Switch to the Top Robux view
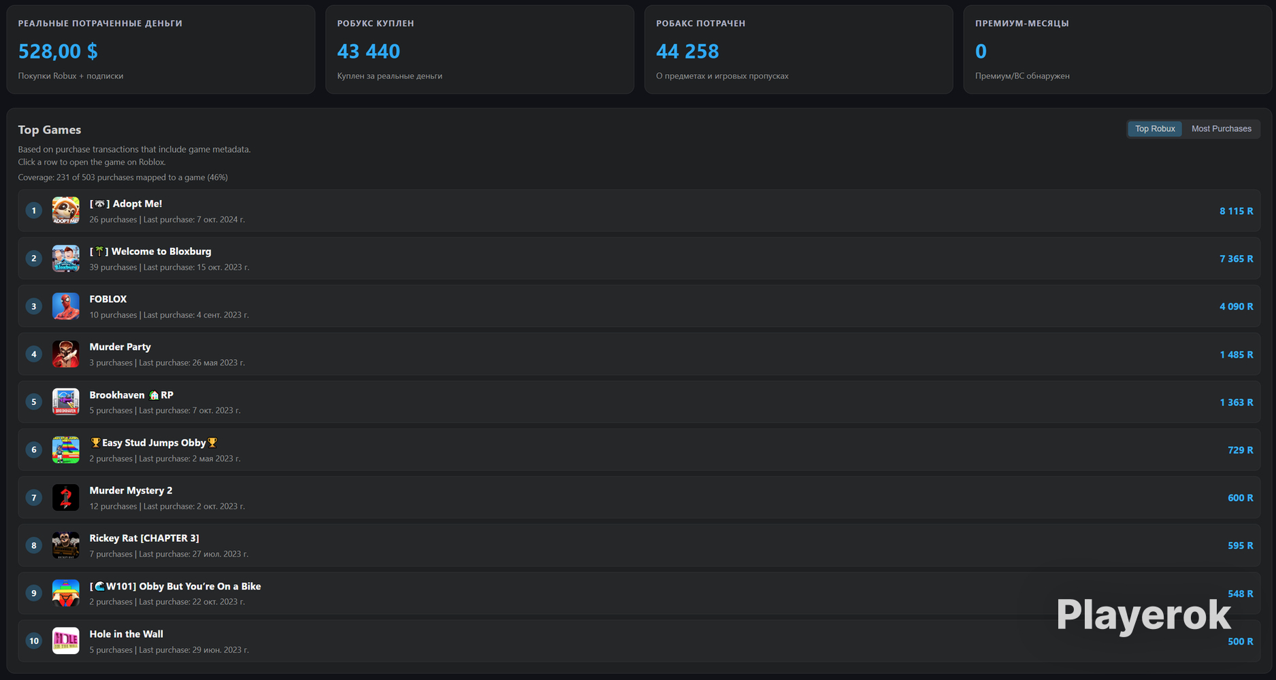The width and height of the screenshot is (1276, 680). pos(1155,129)
